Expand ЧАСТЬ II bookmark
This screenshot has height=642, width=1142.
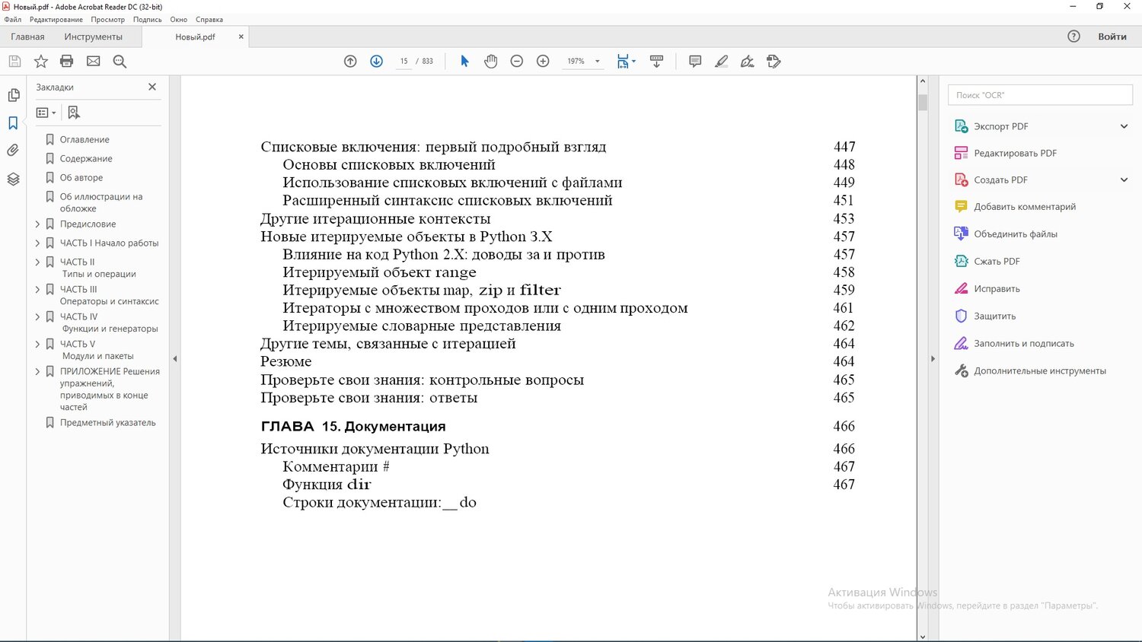point(37,262)
